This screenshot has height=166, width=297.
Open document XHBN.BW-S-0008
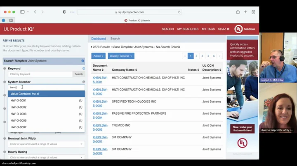100,151
